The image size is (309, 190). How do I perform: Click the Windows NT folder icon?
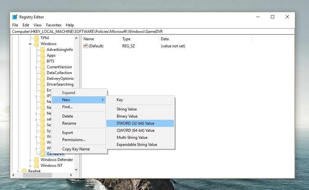pyautogui.click(x=37, y=166)
